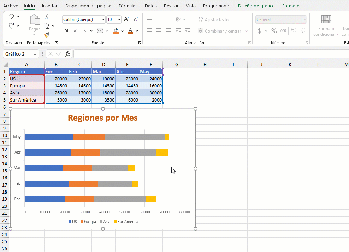Viewport: 349px width, 252px height.
Task: Apply comma style 000 format
Action: coord(283,31)
